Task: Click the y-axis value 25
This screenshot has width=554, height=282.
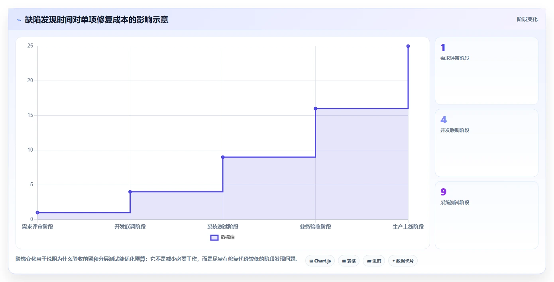Action: tap(30, 46)
